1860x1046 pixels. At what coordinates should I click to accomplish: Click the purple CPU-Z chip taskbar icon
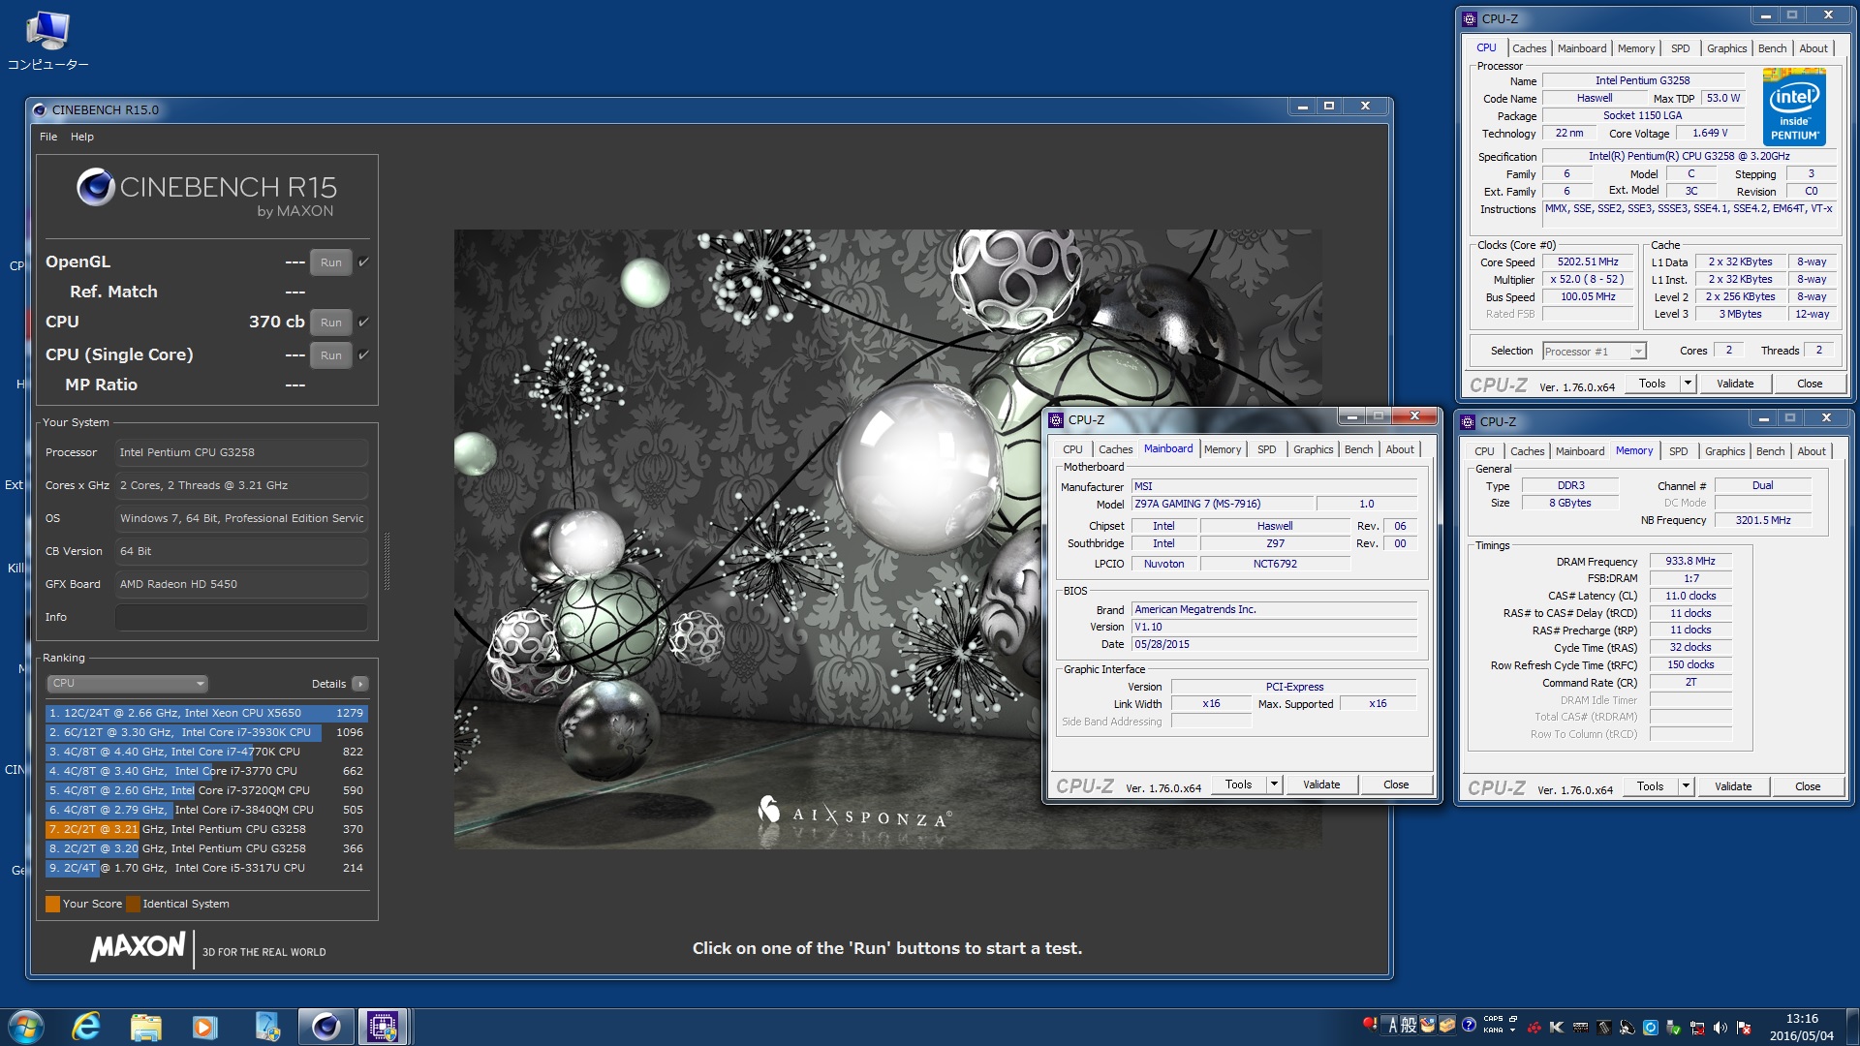pyautogui.click(x=382, y=1027)
